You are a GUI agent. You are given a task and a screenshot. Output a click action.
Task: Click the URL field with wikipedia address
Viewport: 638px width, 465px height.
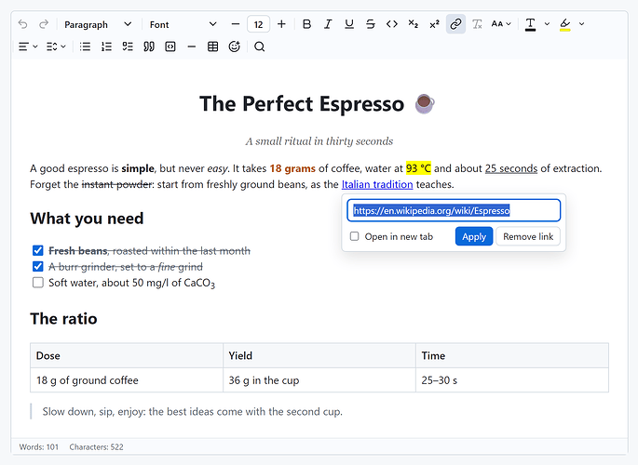coord(454,210)
